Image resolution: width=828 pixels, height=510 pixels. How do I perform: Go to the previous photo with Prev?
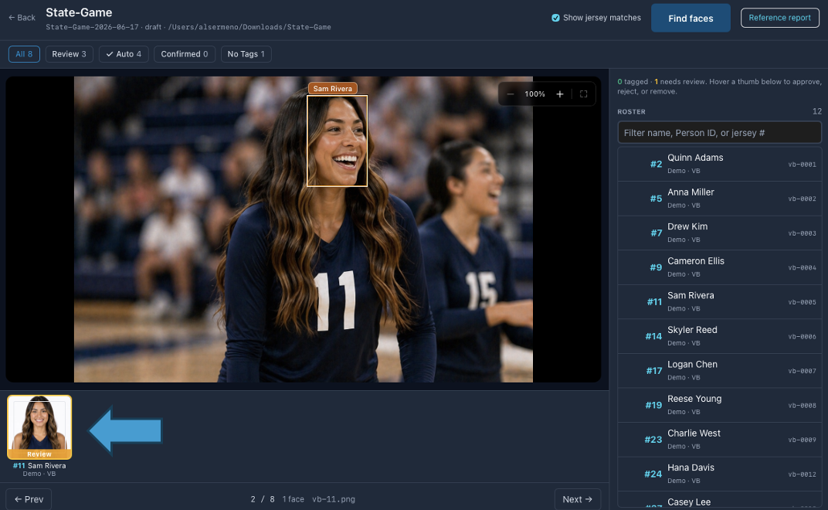point(29,499)
